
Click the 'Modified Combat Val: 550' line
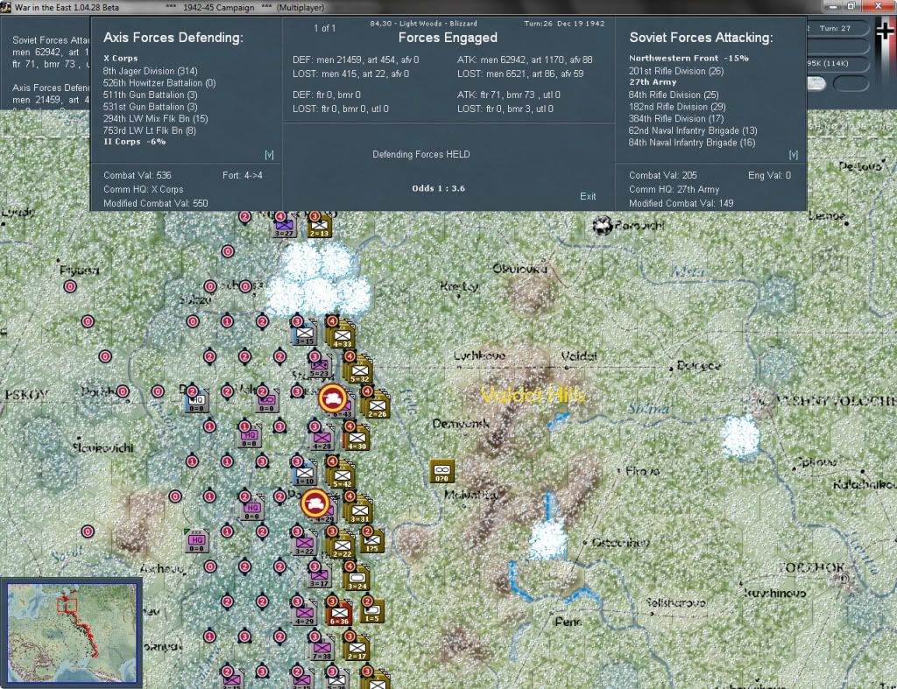click(156, 204)
